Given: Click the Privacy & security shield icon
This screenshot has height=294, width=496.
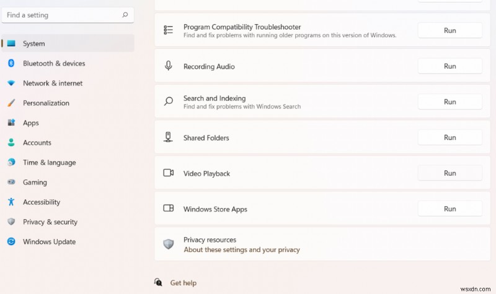Looking at the screenshot, I should (x=11, y=222).
